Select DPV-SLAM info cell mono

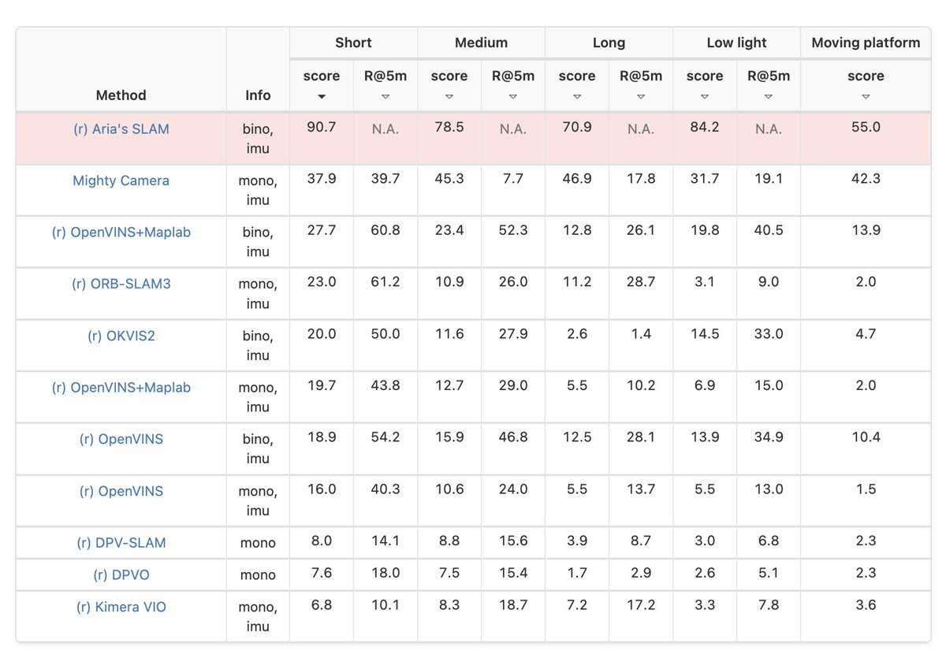click(258, 543)
